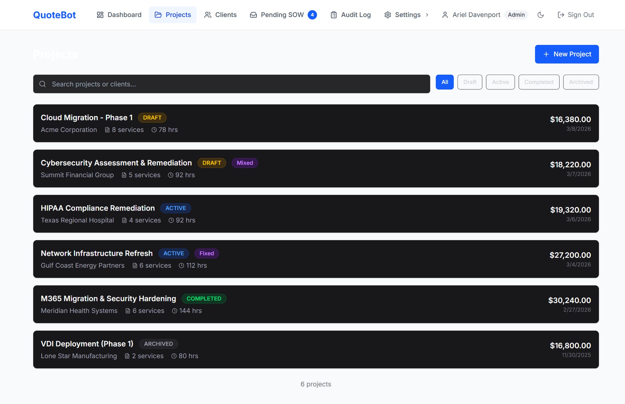Select the Dashboard grid icon
The image size is (625, 404).
(100, 15)
